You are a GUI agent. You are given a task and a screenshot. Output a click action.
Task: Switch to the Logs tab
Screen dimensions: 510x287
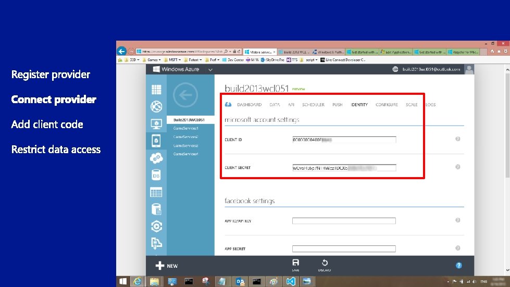(431, 105)
